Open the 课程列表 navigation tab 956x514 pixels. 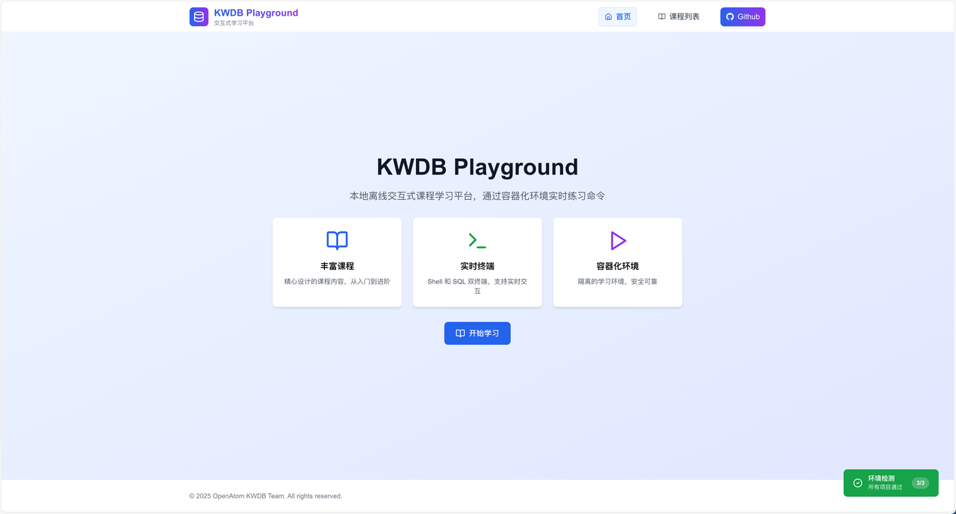coord(678,16)
